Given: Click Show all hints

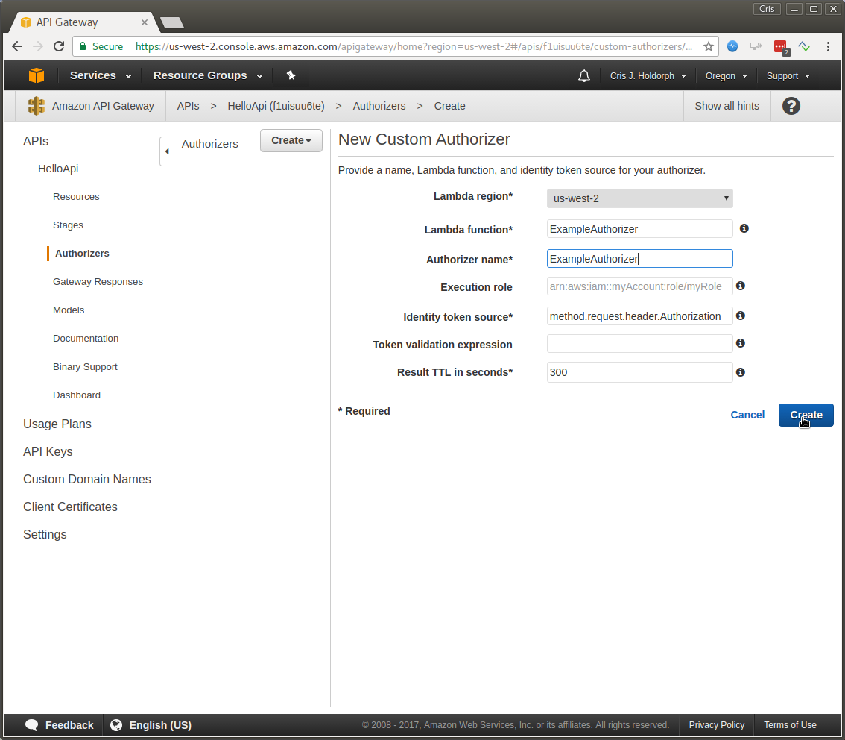Looking at the screenshot, I should click(x=727, y=106).
